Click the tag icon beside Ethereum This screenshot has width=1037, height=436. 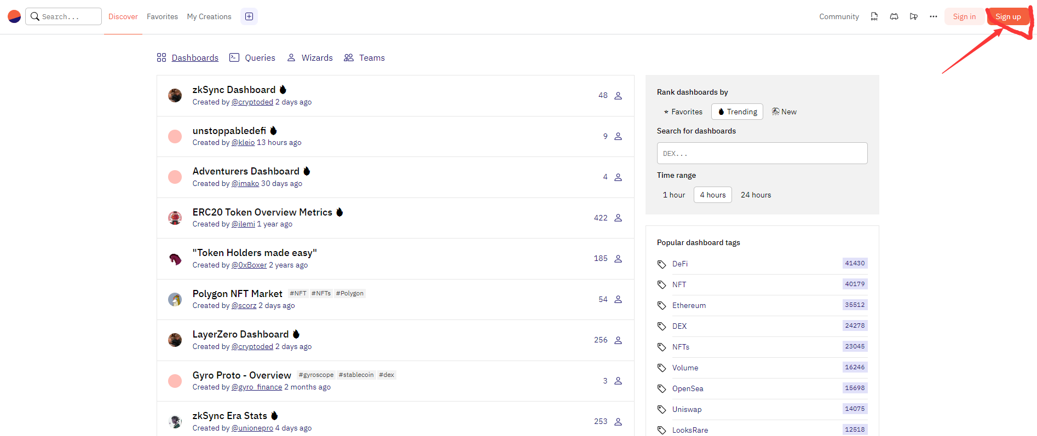[x=662, y=306]
